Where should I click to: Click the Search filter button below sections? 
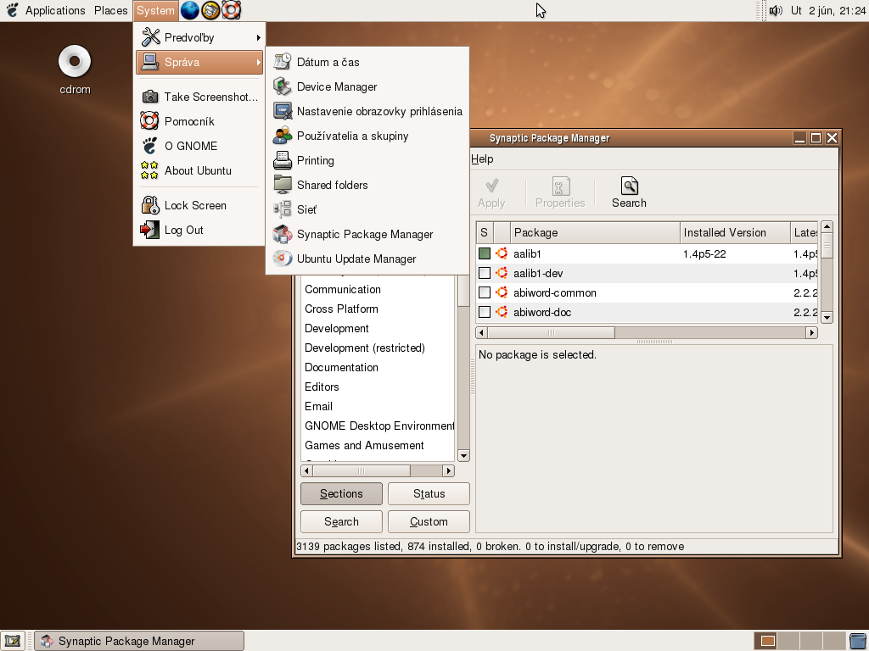(x=341, y=521)
